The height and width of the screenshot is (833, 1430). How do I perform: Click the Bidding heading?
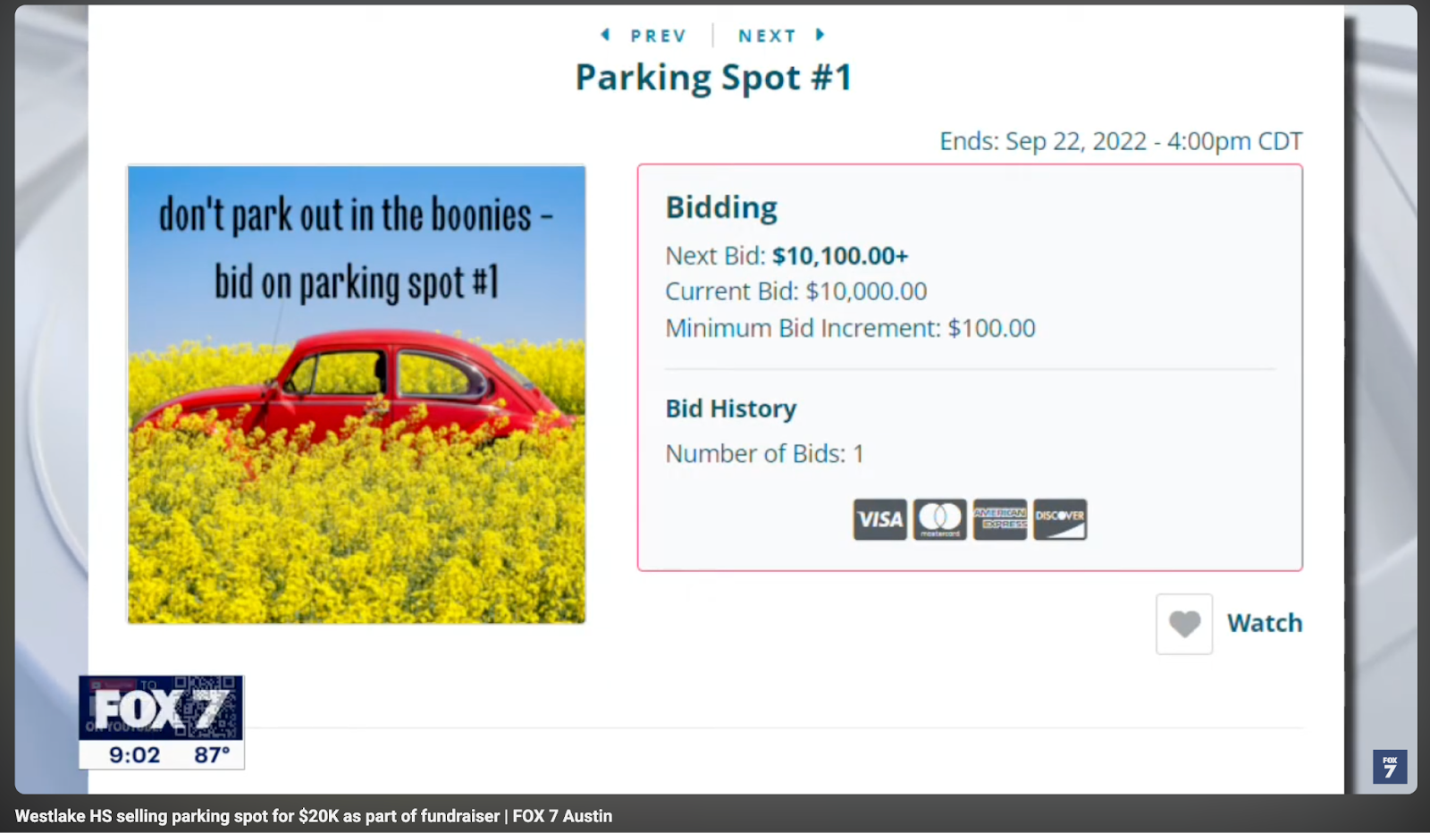(721, 207)
